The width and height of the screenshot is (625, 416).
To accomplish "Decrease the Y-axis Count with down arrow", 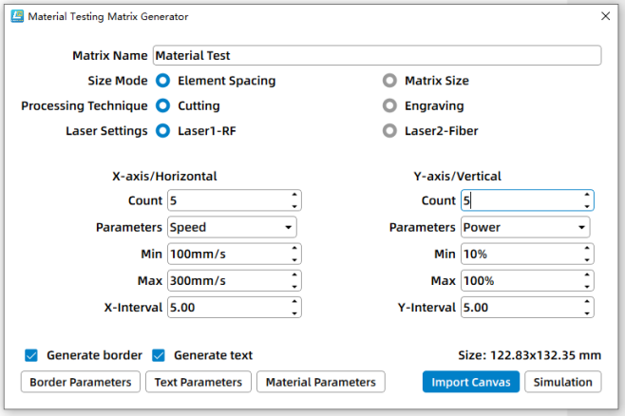I will click(x=588, y=206).
